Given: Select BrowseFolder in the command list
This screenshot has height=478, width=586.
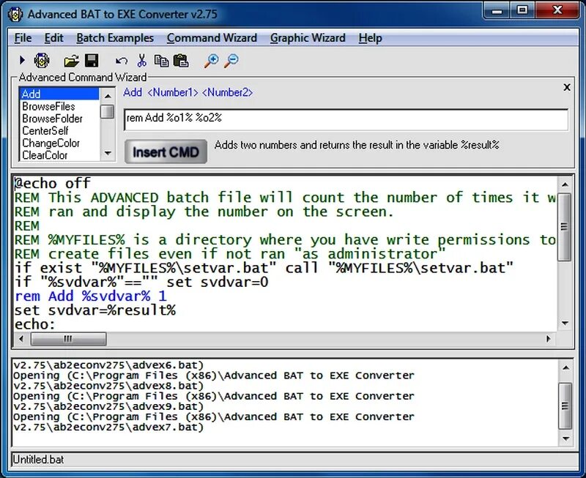Looking at the screenshot, I should 59,119.
